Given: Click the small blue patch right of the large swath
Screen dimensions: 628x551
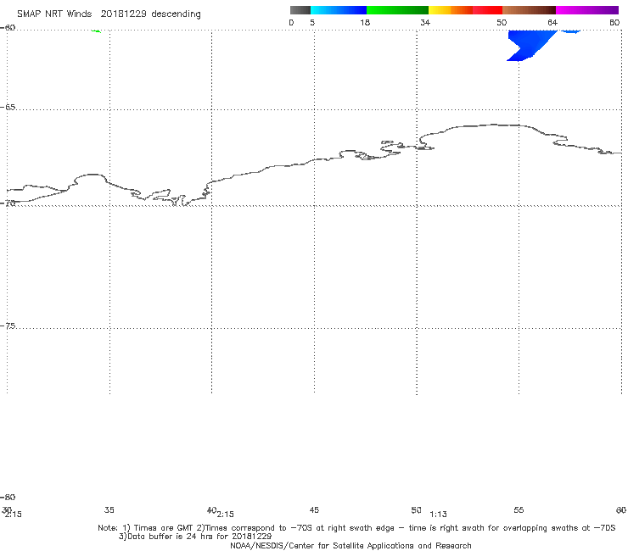Looking at the screenshot, I should point(571,31).
